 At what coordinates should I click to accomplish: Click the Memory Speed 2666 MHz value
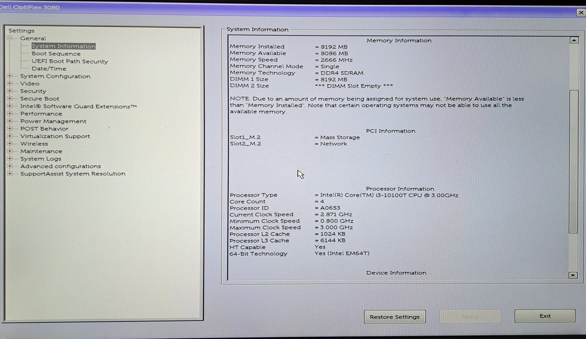coord(333,60)
